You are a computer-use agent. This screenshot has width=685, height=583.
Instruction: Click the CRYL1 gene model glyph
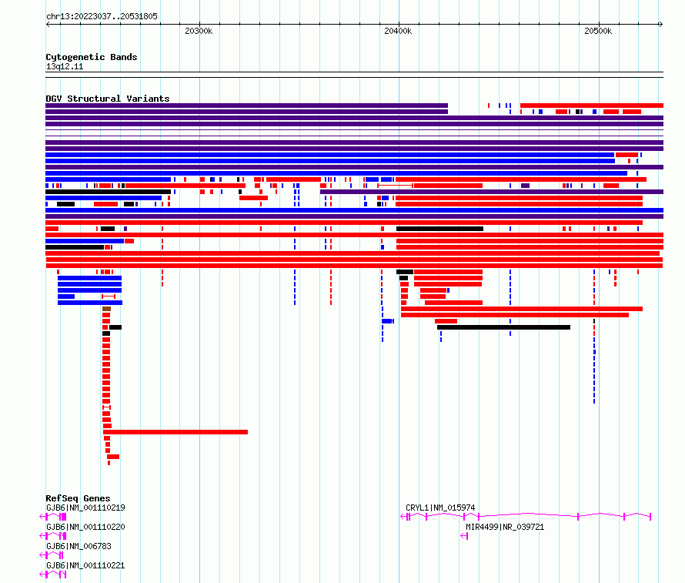526,517
